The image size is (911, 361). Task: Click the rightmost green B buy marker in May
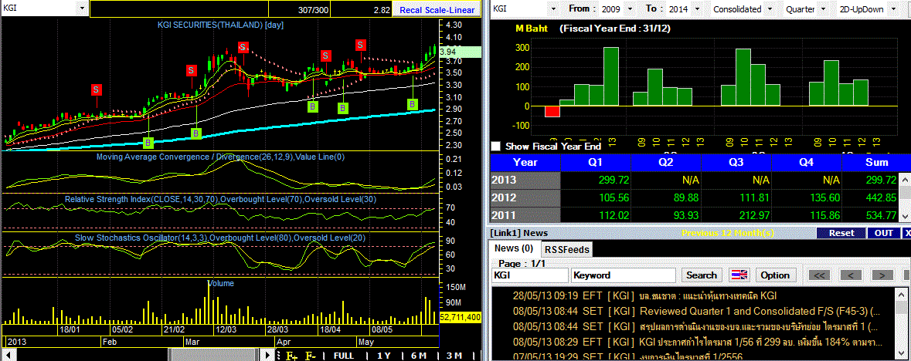(413, 104)
